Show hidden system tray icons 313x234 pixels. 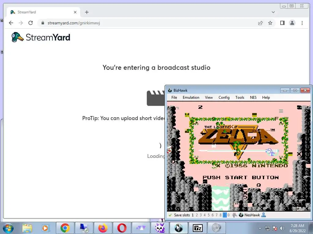pos(260,228)
